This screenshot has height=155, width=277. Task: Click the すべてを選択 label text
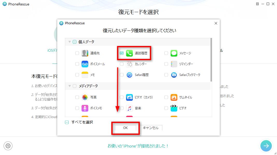pyautogui.click(x=82, y=122)
